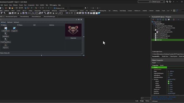Click the IP Address column header
The height and width of the screenshot is (103, 184).
(4, 25)
